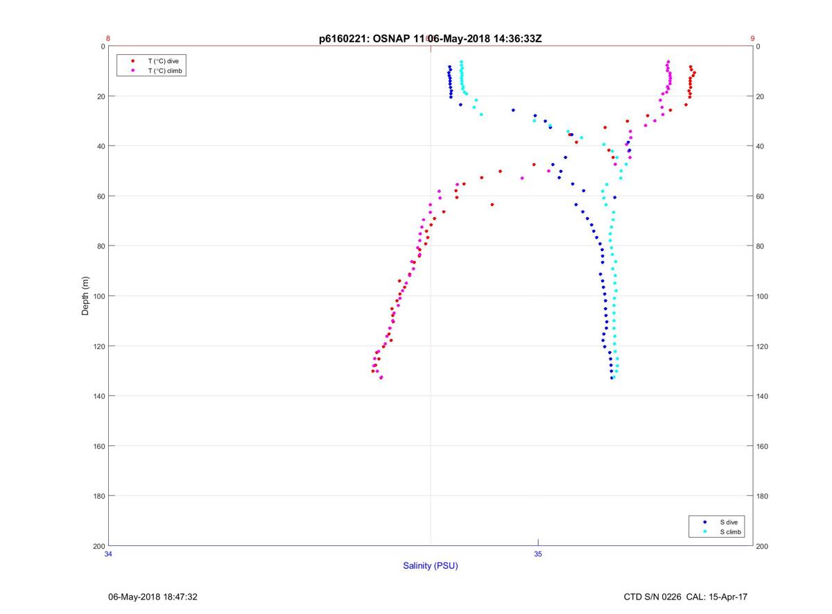
Task: Click the salinity tick label 35
Action: pyautogui.click(x=538, y=554)
